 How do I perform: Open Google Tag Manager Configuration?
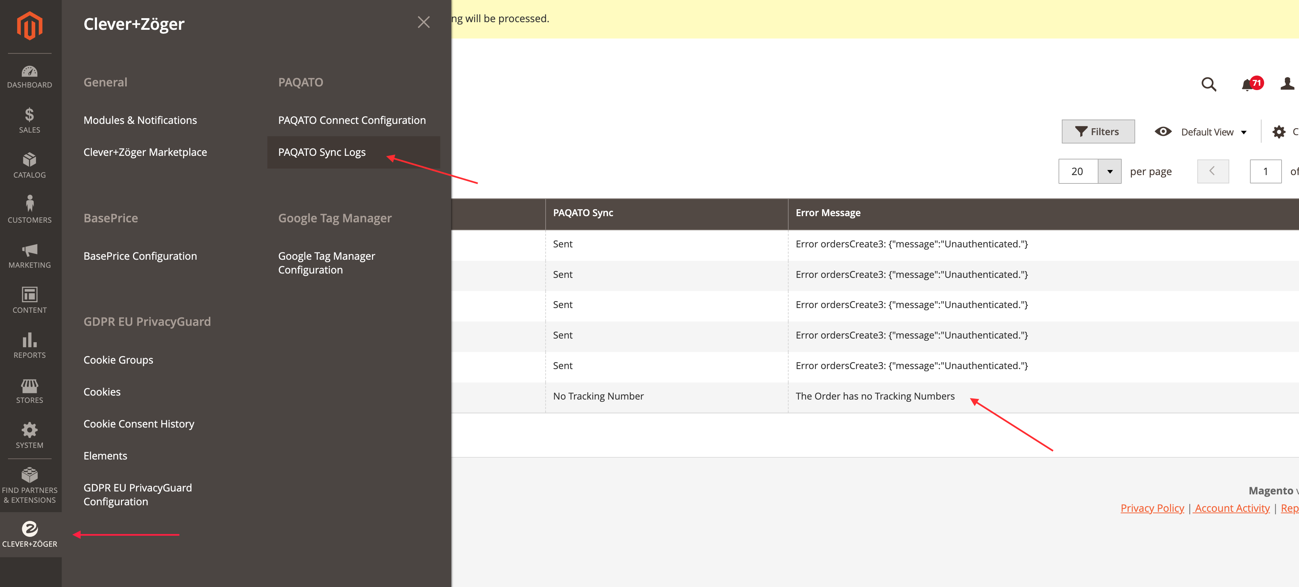(x=327, y=263)
